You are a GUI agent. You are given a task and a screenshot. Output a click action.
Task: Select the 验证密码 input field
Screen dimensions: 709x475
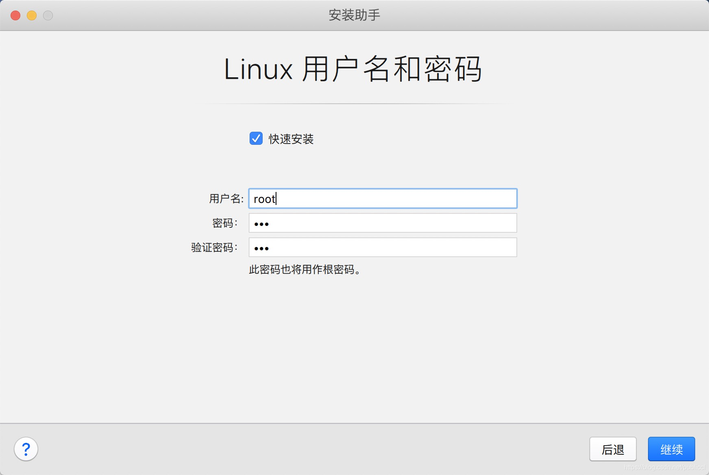point(383,247)
